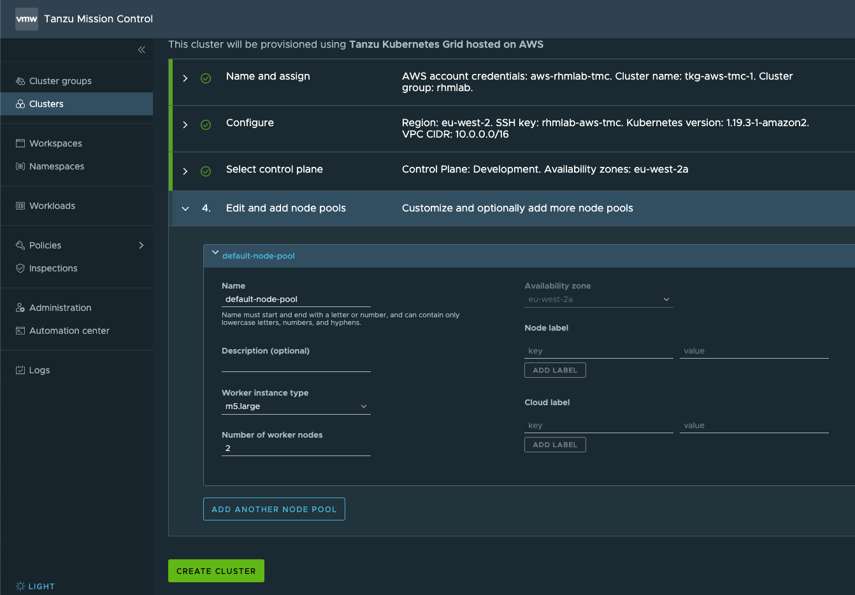
Task: Open Worker instance type dropdown
Action: (296, 406)
